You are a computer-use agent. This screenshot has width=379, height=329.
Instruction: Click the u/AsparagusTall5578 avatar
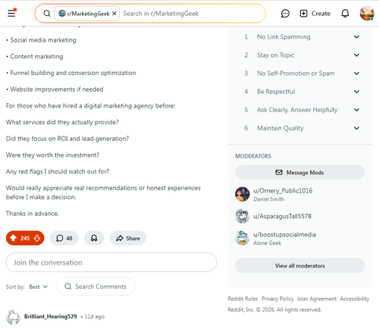coord(243,216)
